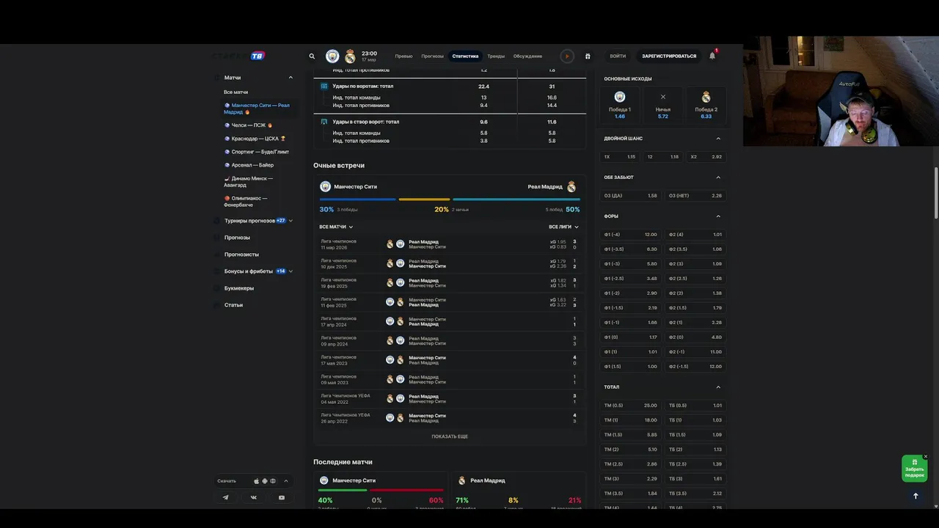Viewport: 939px width, 528px height.
Task: Click the Android download icon
Action: point(265,481)
